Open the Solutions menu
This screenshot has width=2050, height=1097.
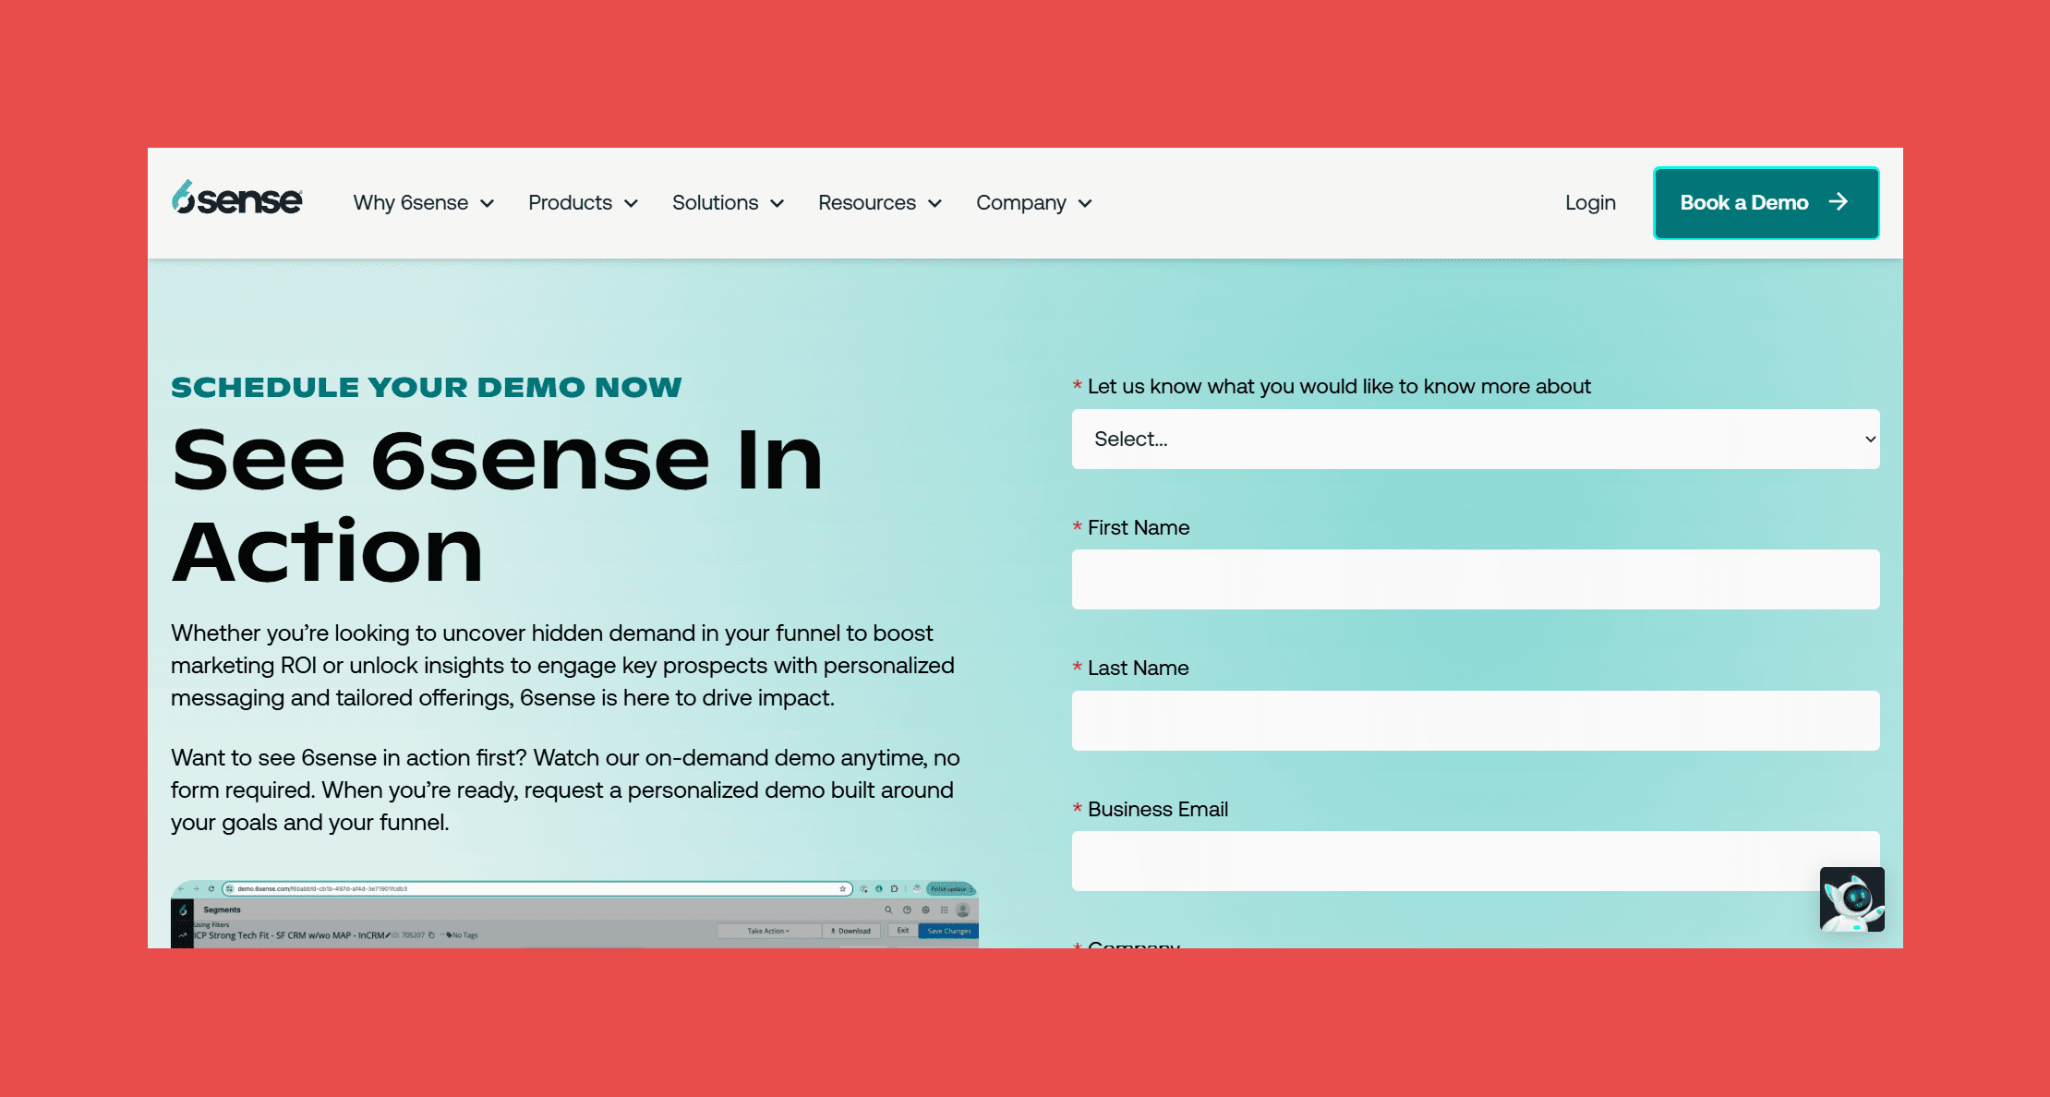(x=728, y=203)
